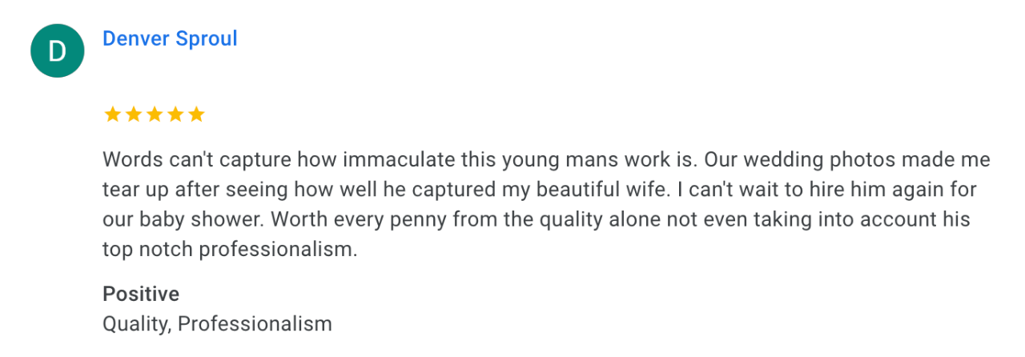Click the fifth rating star

click(196, 114)
